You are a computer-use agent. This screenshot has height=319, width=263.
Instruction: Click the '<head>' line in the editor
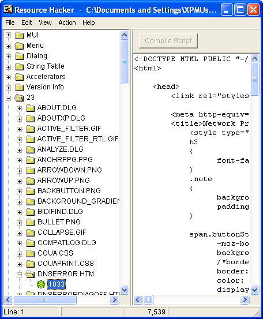[166, 87]
